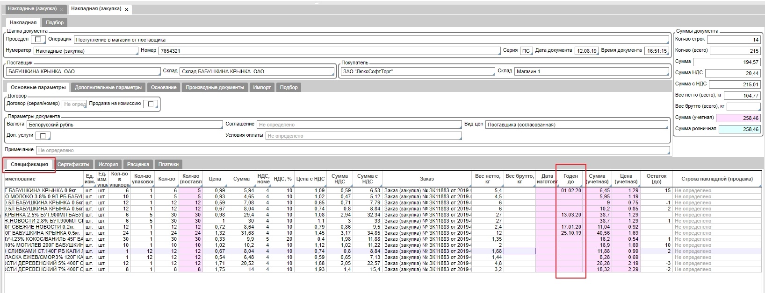
Task: Open the Вид цен selection field
Action: pyautogui.click(x=577, y=125)
